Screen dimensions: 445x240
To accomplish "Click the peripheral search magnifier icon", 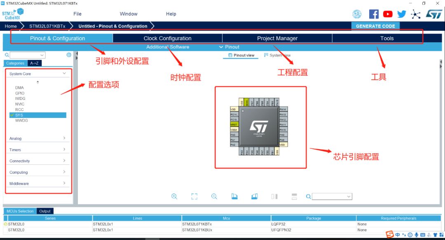I will 7,55.
